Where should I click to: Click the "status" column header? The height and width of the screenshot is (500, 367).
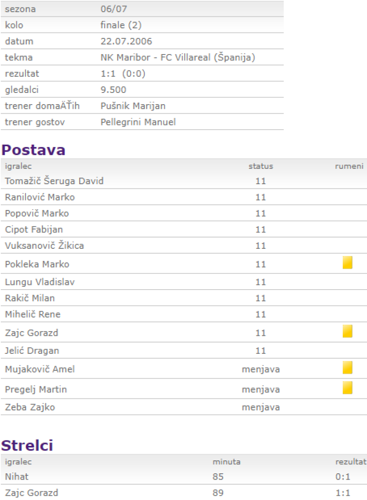coord(261,166)
